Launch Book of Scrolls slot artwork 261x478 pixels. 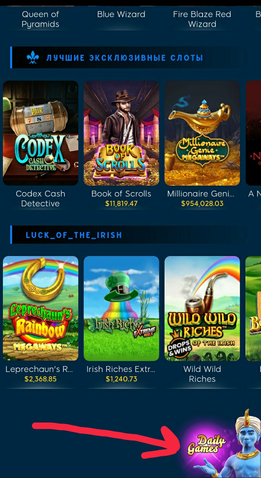coord(121,133)
